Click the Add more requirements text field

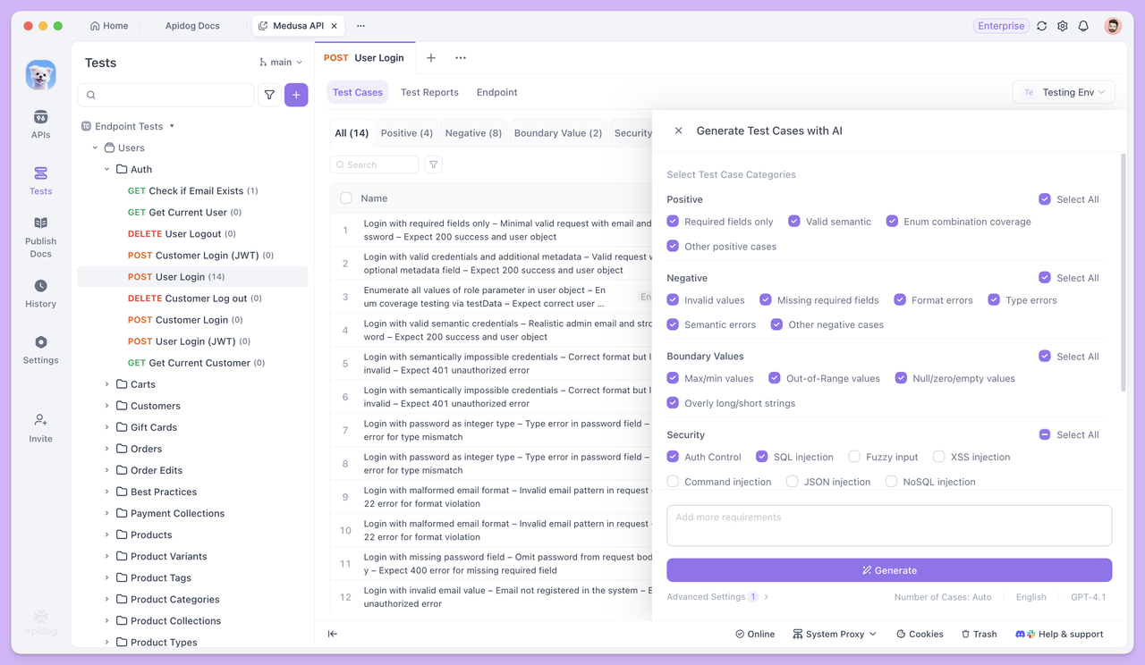[x=888, y=526]
